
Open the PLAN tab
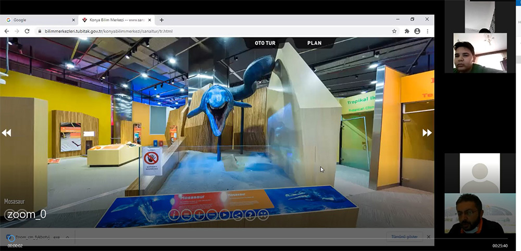314,43
